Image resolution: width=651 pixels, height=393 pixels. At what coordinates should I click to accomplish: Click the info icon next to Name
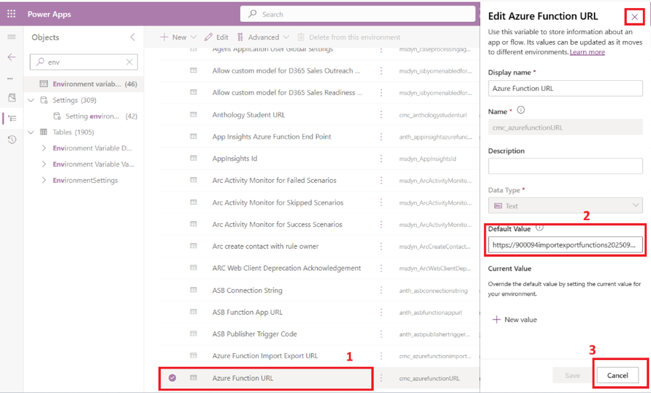pyautogui.click(x=521, y=111)
